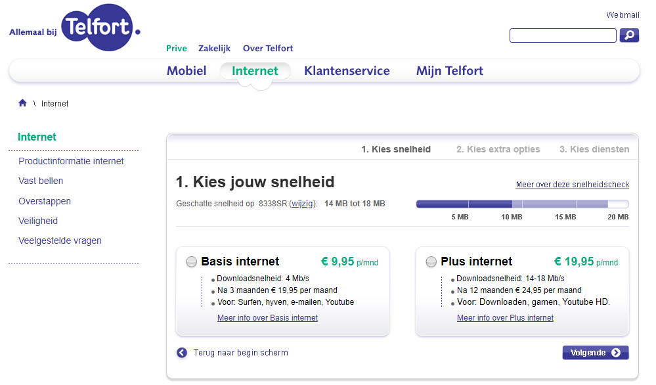Click the Veelgestelde vragen sidebar link
Screen dimensions: 656x385
[x=60, y=240]
